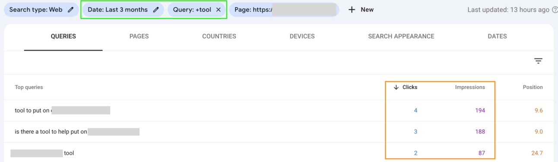
Task: Select the Queries tab
Action: point(63,37)
